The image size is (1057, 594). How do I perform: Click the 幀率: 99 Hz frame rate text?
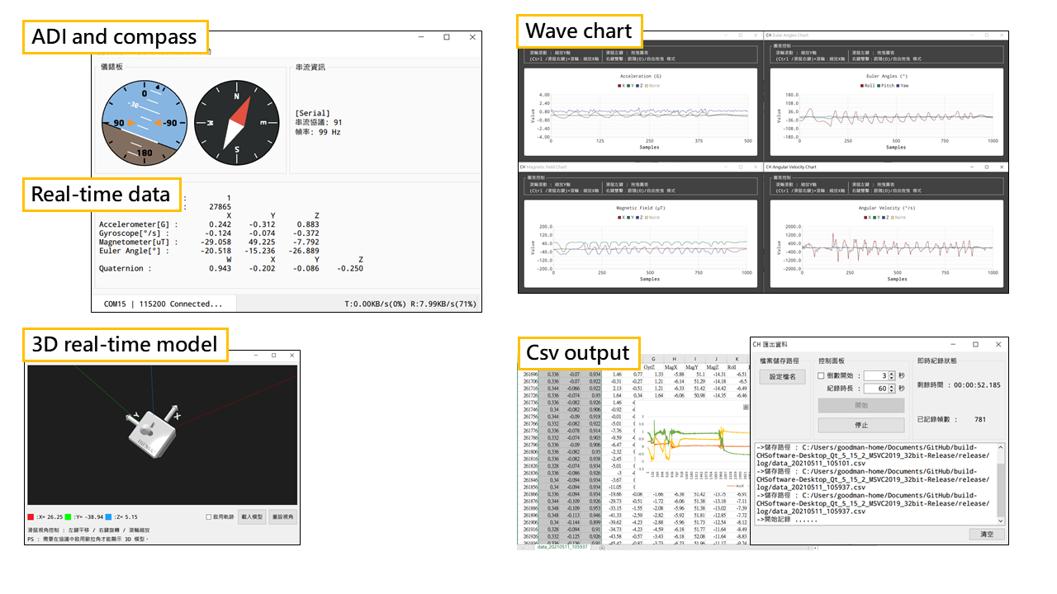318,132
